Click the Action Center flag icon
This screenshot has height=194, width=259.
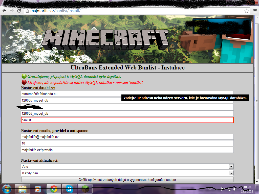(x=223, y=189)
